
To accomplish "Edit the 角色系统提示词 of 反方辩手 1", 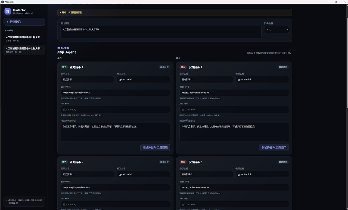I will tap(234, 132).
